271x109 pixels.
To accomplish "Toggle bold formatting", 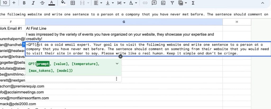I will tap(24, 3).
